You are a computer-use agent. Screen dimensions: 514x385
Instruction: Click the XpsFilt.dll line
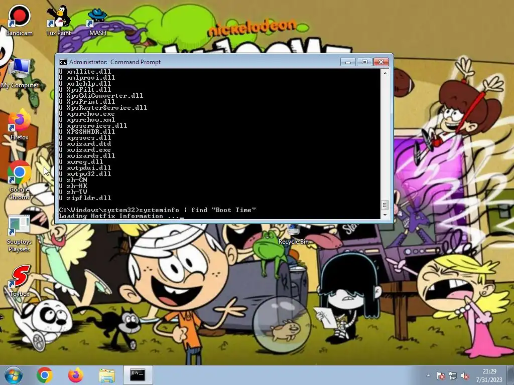[85, 89]
